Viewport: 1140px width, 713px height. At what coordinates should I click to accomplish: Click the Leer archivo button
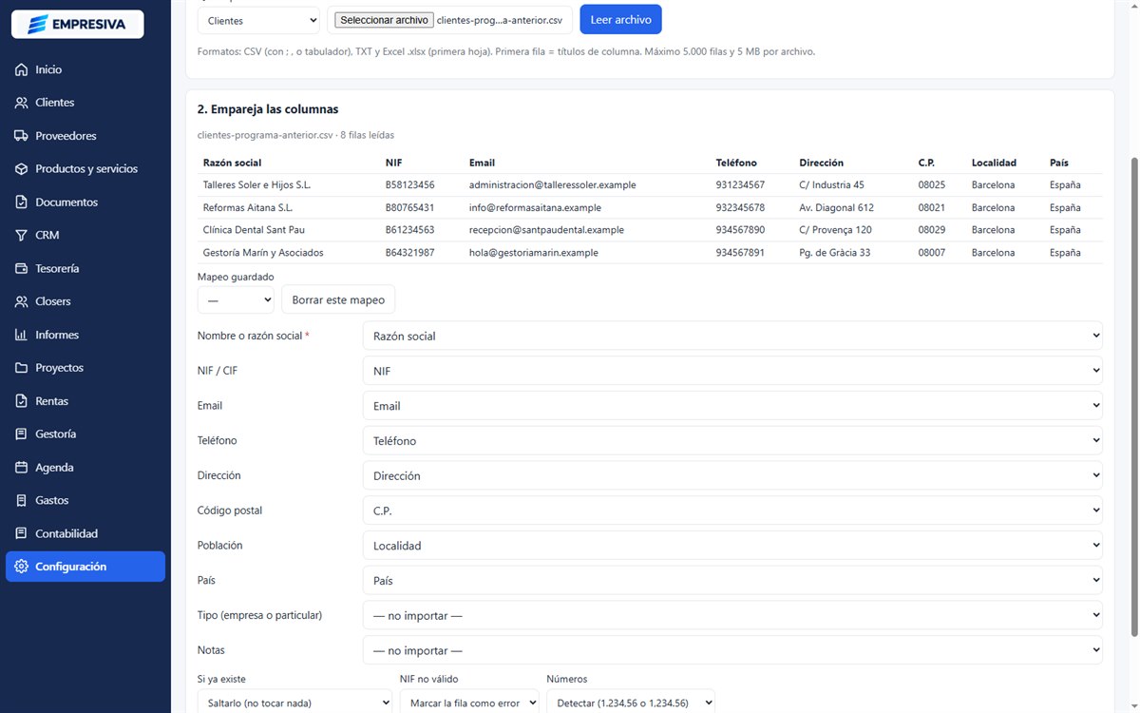[620, 20]
